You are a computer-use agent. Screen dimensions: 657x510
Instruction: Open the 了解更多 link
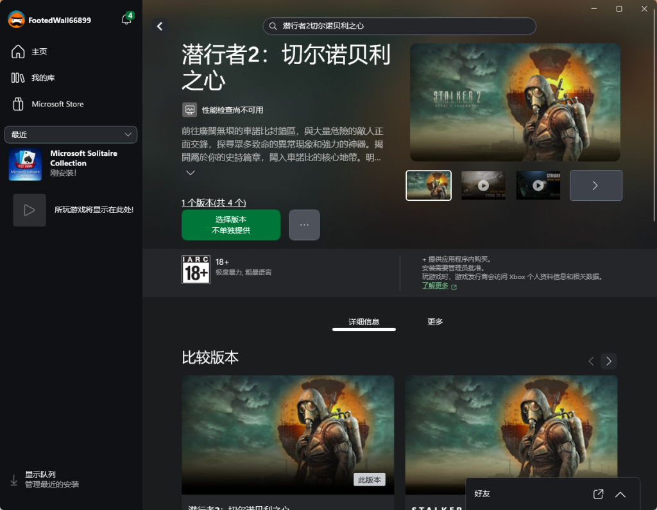[436, 286]
